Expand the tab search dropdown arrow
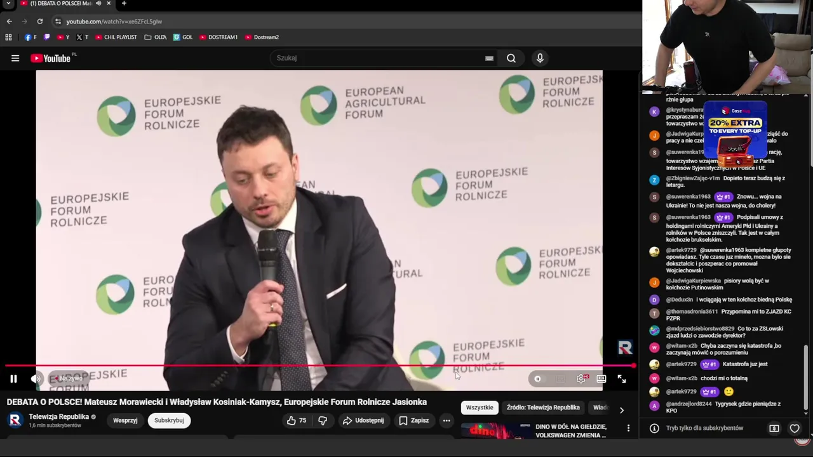 point(8,4)
